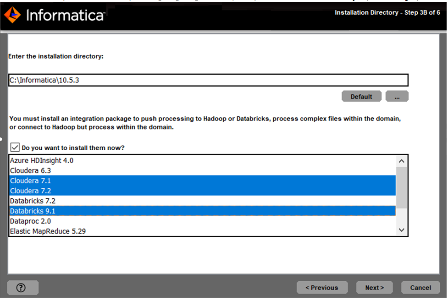Screen dimensions: 448x300
Task: Click the package list scrollbar thumb
Action: (x=401, y=187)
